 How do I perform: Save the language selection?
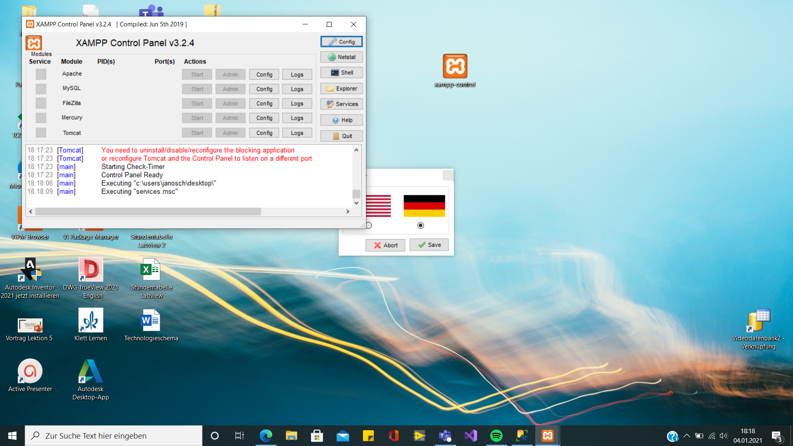pos(429,245)
